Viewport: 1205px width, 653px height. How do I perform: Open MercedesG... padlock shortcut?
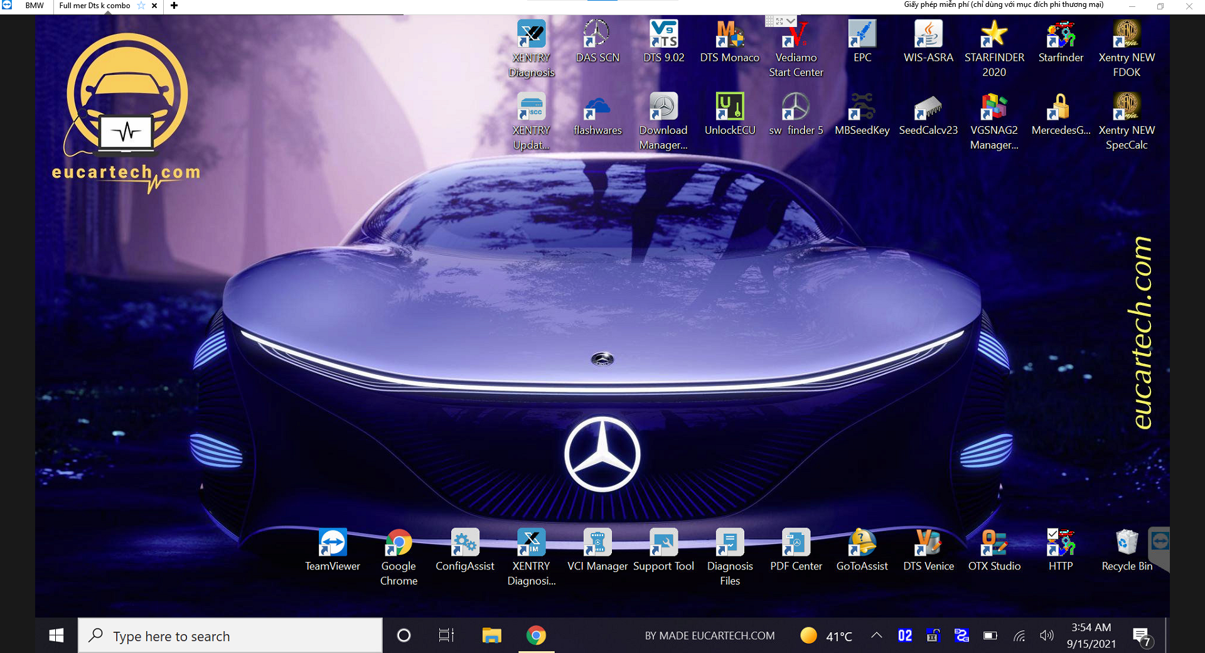pyautogui.click(x=1061, y=114)
